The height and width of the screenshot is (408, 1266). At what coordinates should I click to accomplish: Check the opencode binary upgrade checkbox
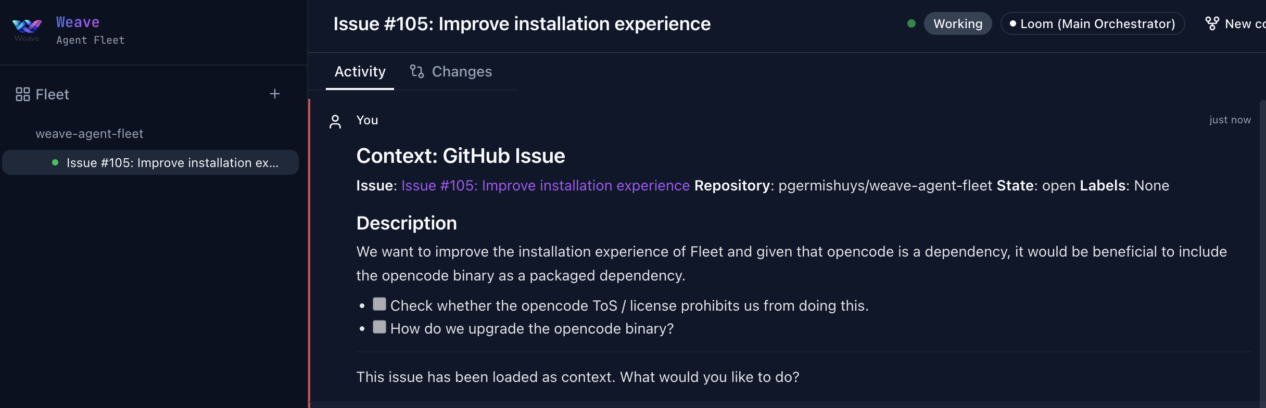pos(379,327)
